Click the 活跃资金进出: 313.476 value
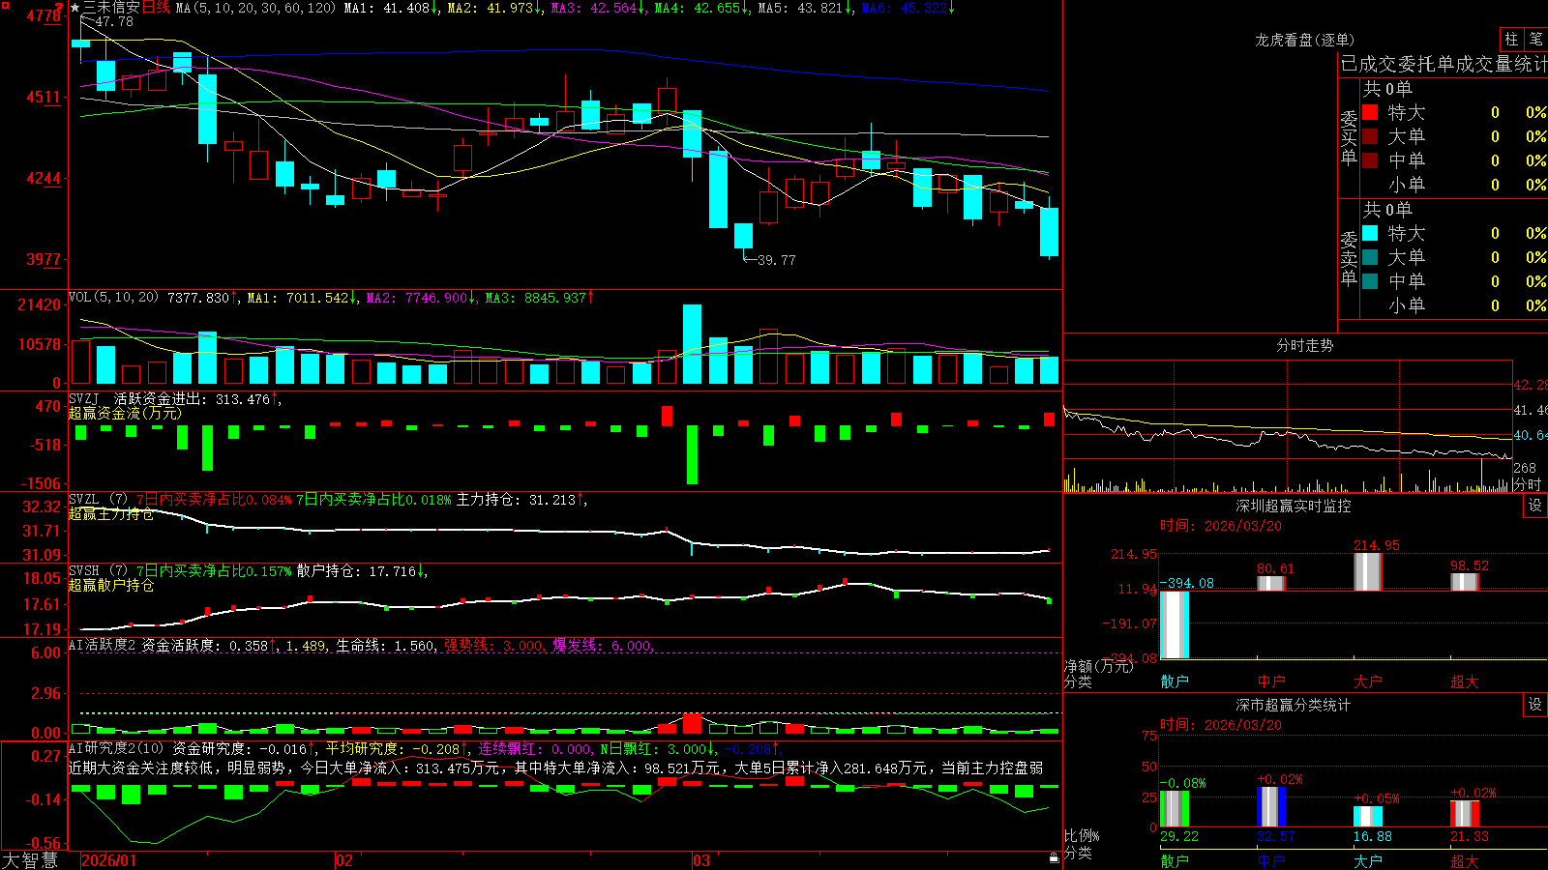Viewport: 1548px width, 870px height. click(x=192, y=398)
